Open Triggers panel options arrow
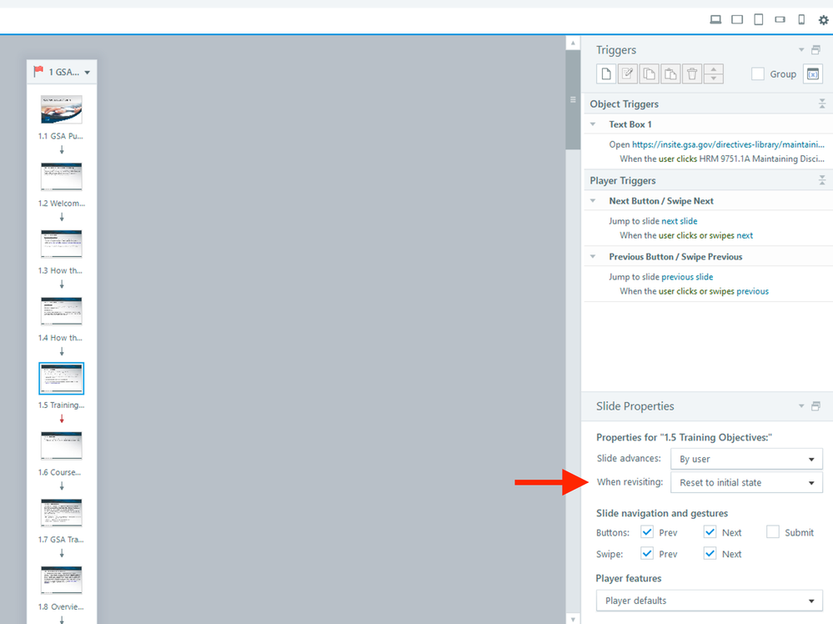The width and height of the screenshot is (833, 624). pyautogui.click(x=801, y=50)
